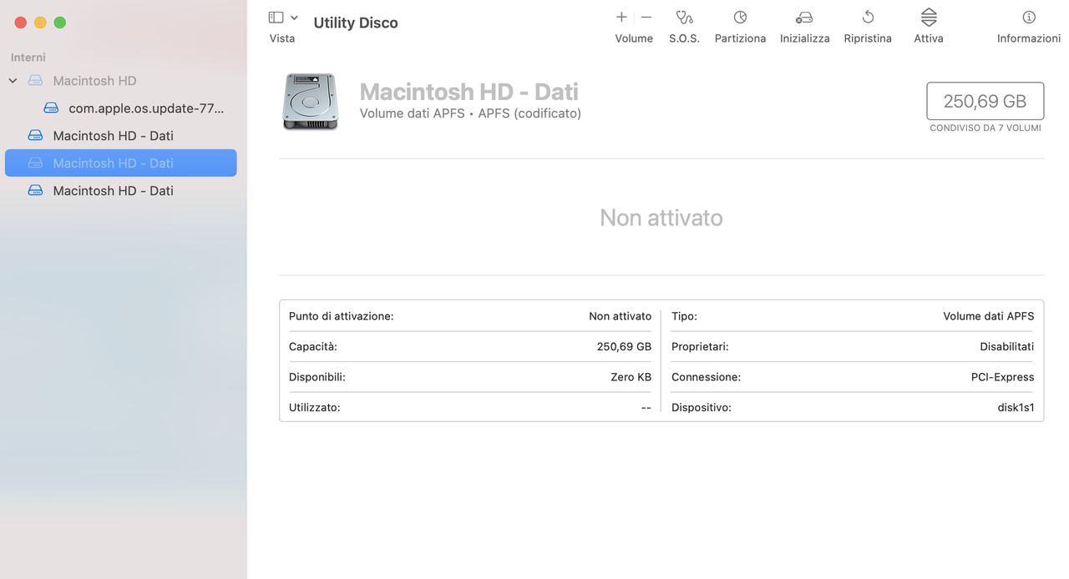Viewport: 1069px width, 579px height.
Task: Click the Ripristina toolbar label
Action: tap(868, 38)
